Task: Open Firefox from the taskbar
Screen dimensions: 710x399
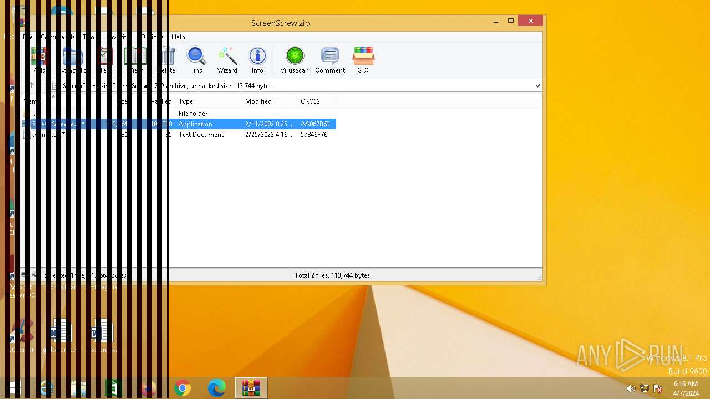Action: tap(148, 388)
